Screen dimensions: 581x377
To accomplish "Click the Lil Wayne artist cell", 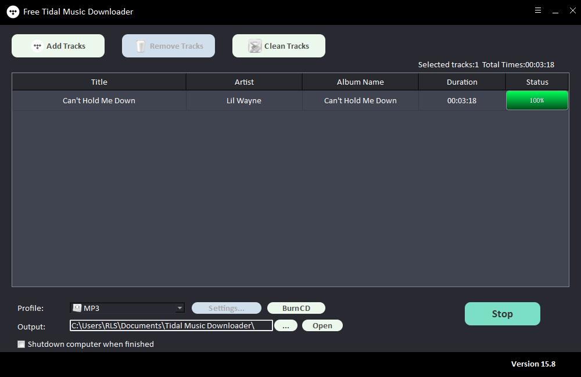I will [244, 101].
